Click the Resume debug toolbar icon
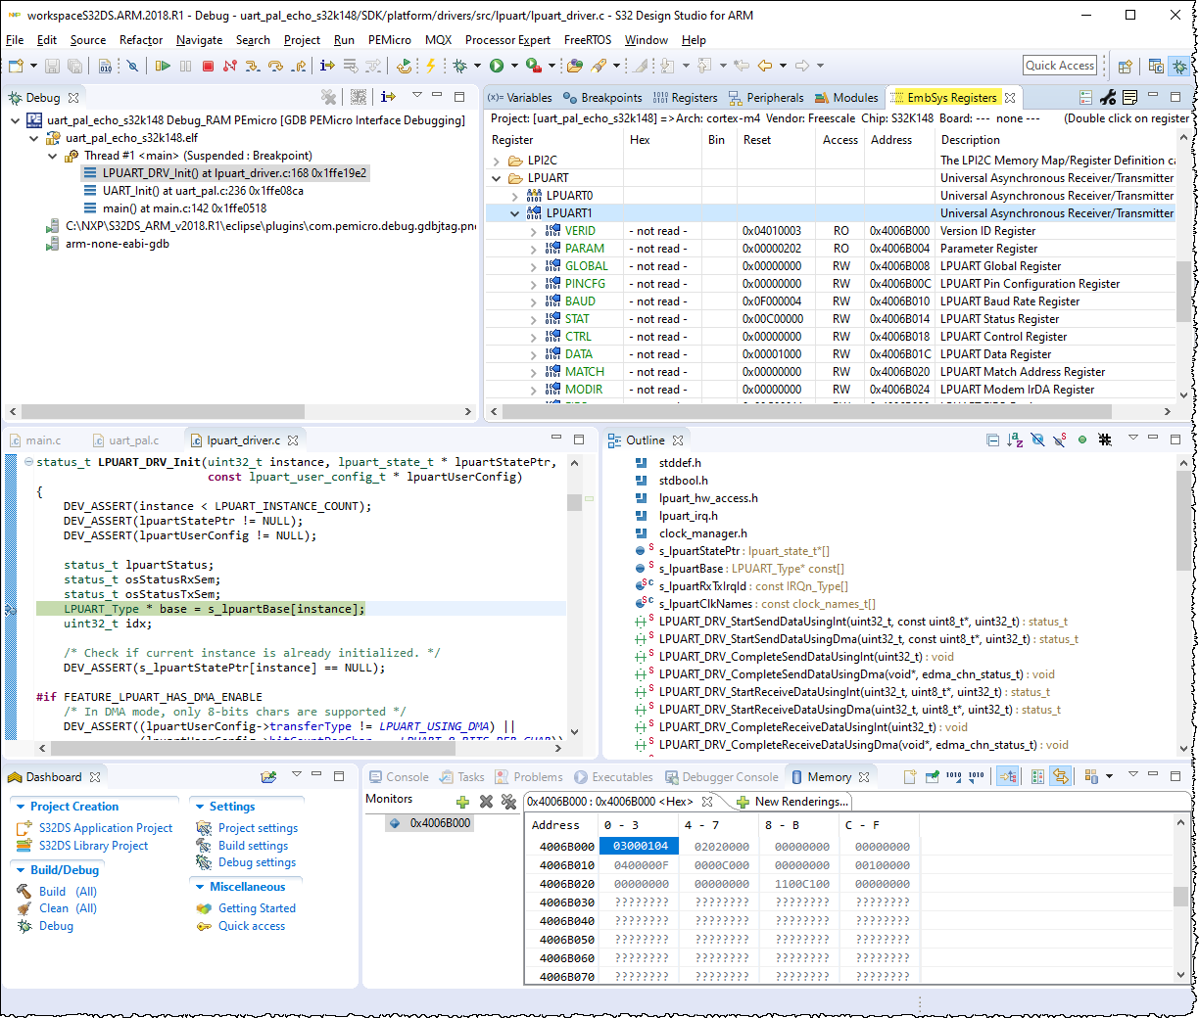The image size is (1199, 1018). [x=163, y=67]
